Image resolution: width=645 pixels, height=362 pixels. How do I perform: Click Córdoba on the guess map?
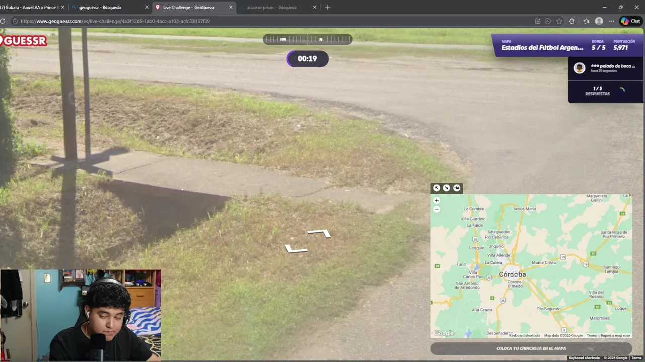click(512, 274)
